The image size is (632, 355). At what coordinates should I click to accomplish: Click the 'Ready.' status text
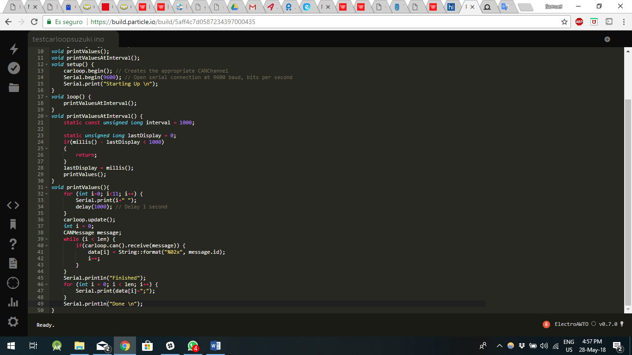(x=45, y=325)
